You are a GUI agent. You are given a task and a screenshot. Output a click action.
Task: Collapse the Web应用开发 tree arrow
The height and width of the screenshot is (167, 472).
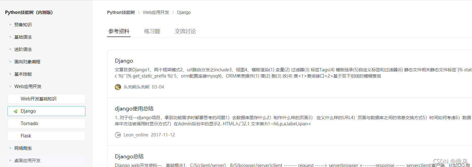11,86
